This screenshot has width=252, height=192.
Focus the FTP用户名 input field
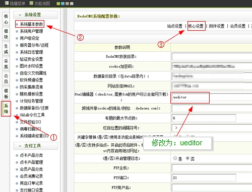[x=212, y=187]
